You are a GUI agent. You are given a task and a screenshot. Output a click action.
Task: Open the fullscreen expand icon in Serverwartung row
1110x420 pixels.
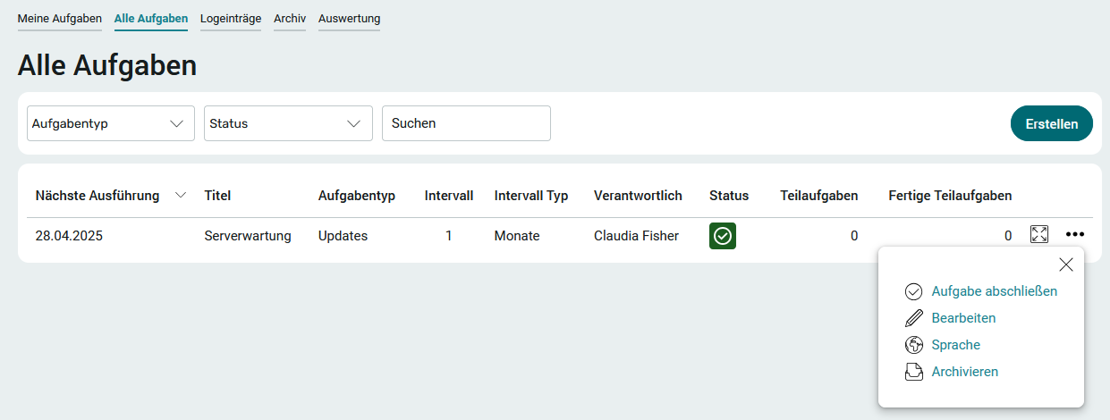[1038, 234]
